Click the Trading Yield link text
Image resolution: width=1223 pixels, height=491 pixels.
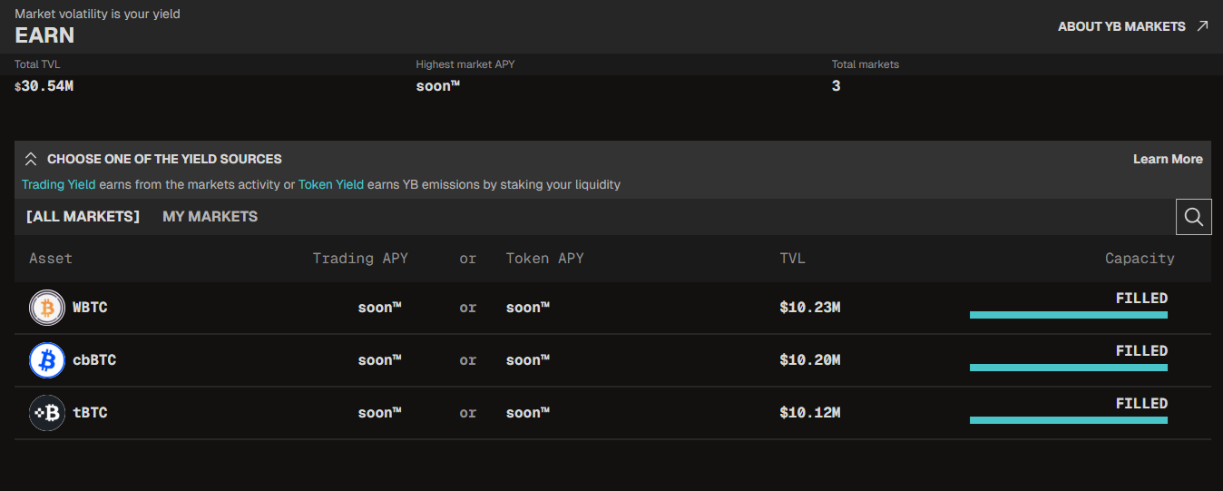[x=58, y=184]
